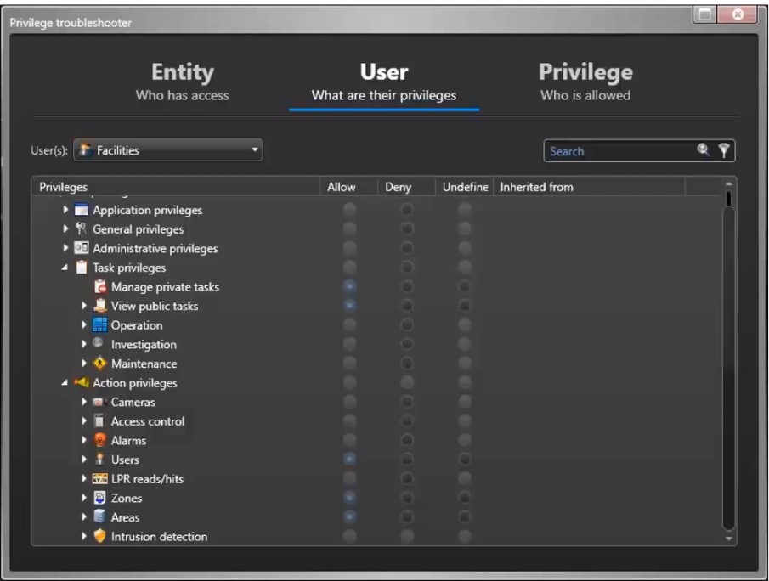This screenshot has height=581, width=769.
Task: Click the Intrusion detection shield icon
Action: click(x=99, y=536)
